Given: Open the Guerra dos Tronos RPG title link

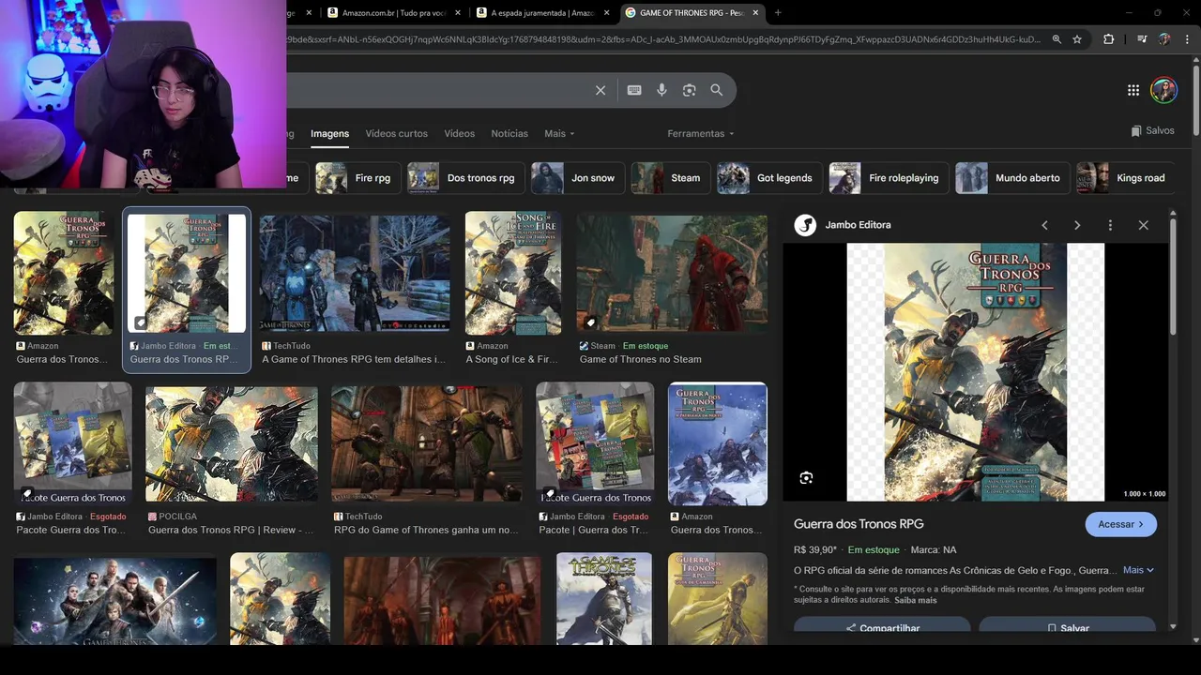Looking at the screenshot, I should click(859, 524).
